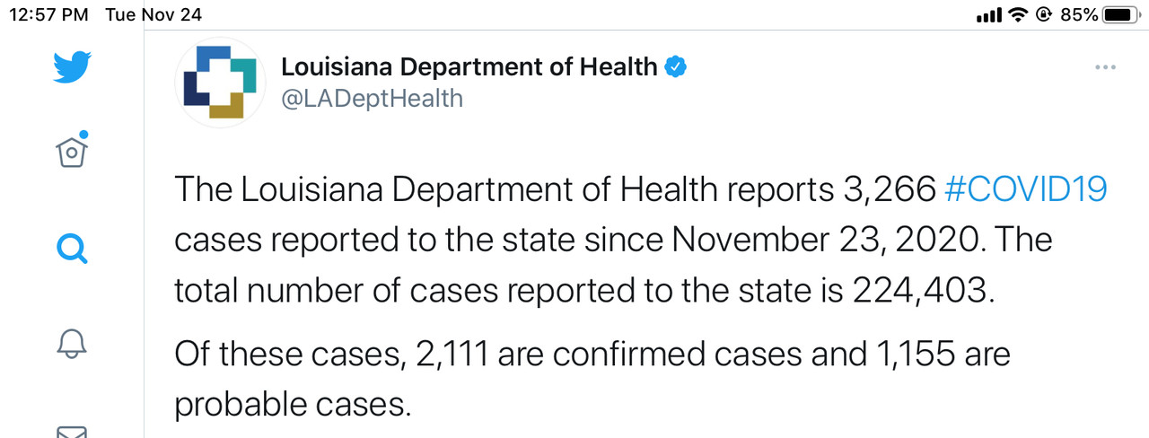Open the #COVID19 hashtag link
This screenshot has height=438, width=1149.
(1027, 189)
